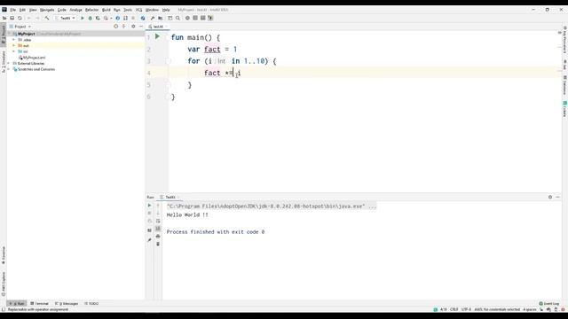Toggle soft-wrap icon in Run console
The image size is (568, 319).
[x=158, y=221]
